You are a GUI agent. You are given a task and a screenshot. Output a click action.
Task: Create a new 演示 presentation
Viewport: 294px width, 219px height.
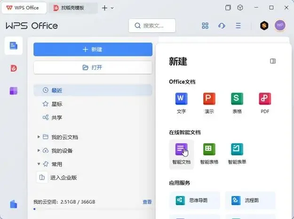(x=209, y=103)
